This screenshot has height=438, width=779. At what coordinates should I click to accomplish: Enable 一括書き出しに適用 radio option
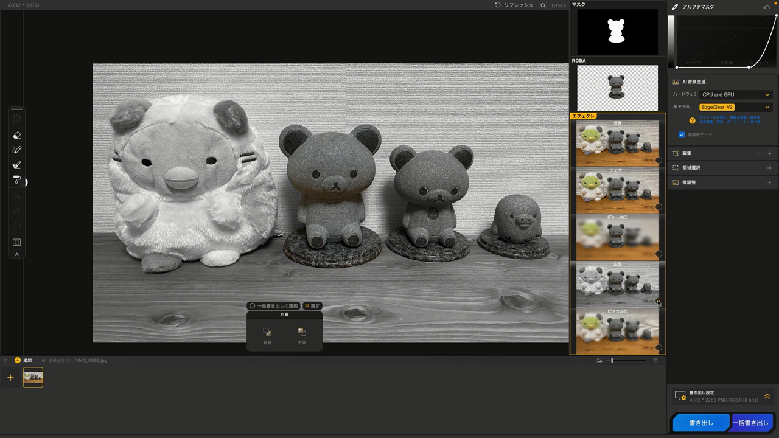252,306
